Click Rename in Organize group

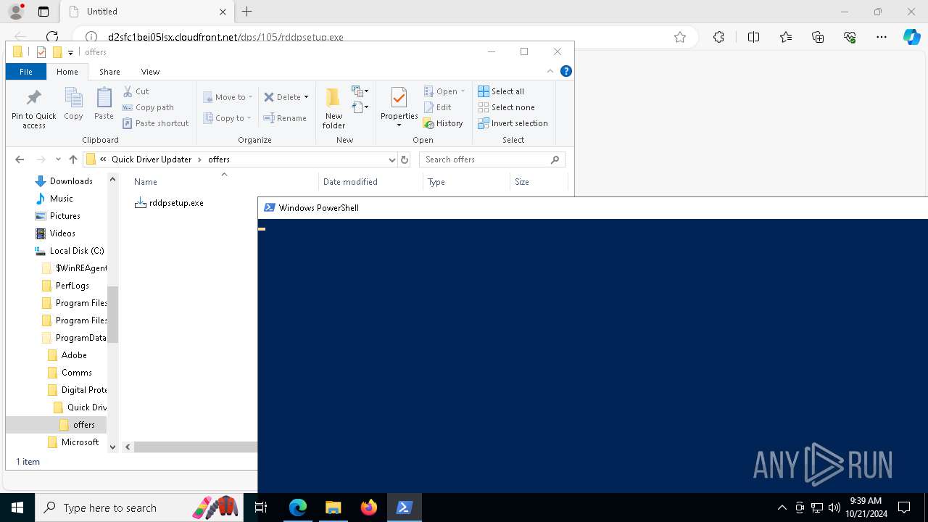point(285,118)
